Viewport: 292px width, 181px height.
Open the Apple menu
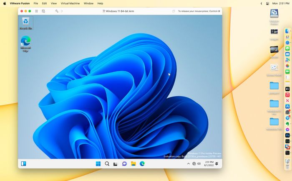[5, 3]
